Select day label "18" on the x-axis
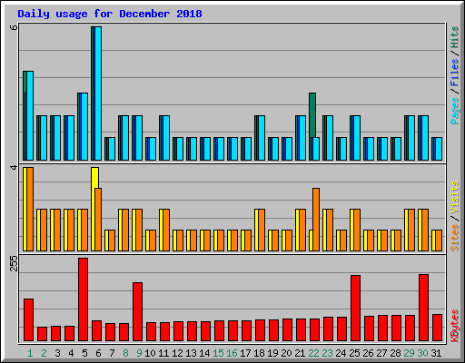 259,353
